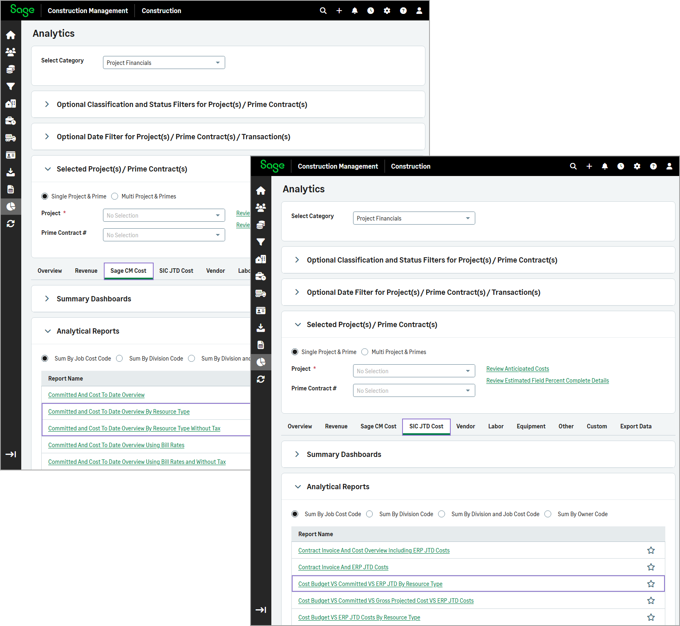The height and width of the screenshot is (626, 680).
Task: Click the Sage logo in the front window
Action: [x=272, y=166]
